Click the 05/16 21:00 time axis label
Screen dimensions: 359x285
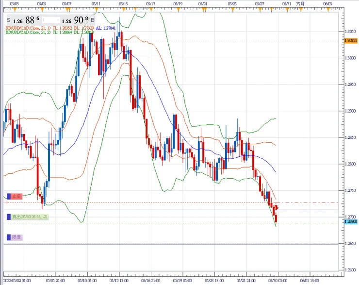click(x=151, y=281)
